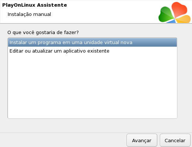Click the red leaf of the logo
Viewport: 192px width, 147px height.
pyautogui.click(x=179, y=10)
